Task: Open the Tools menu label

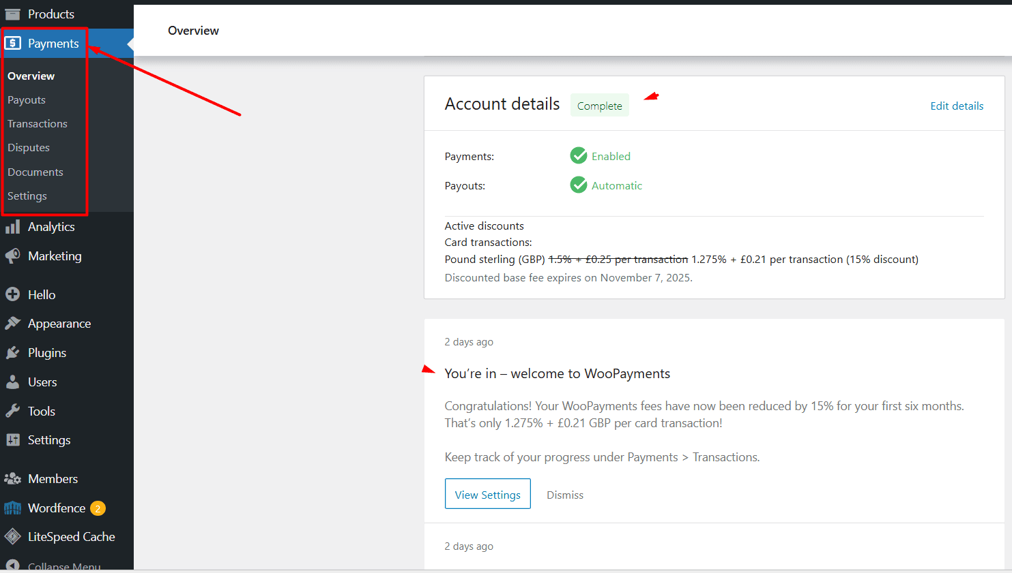Action: (42, 412)
